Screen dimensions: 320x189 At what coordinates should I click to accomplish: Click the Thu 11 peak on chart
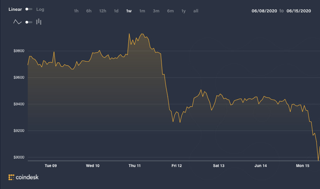coord(129,34)
